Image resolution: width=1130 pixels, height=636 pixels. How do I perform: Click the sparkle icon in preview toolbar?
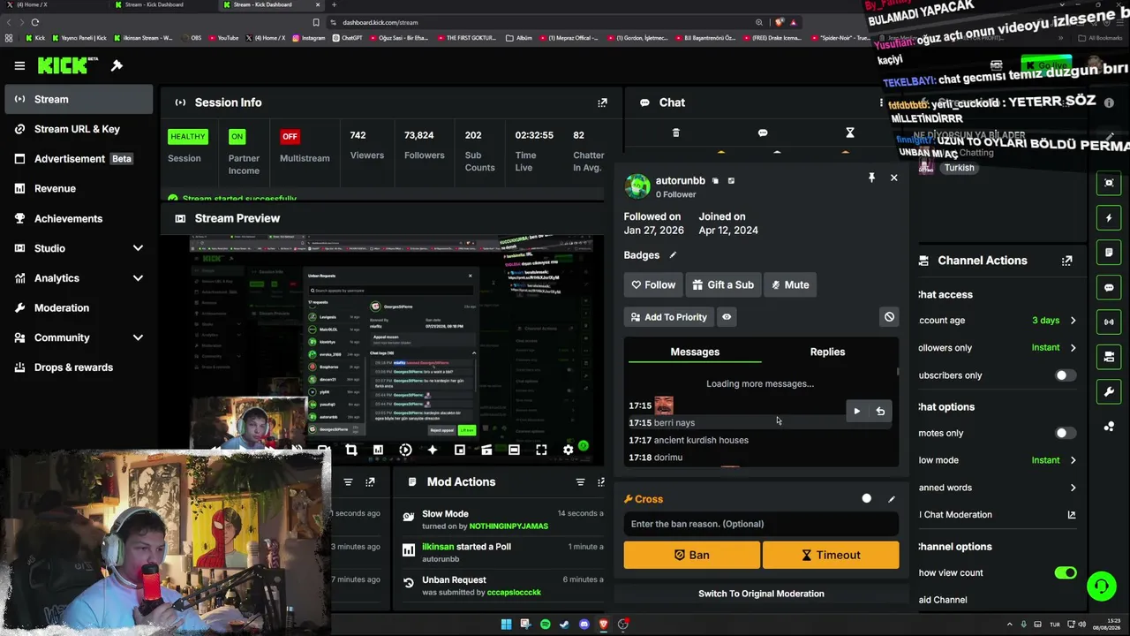coord(433,450)
